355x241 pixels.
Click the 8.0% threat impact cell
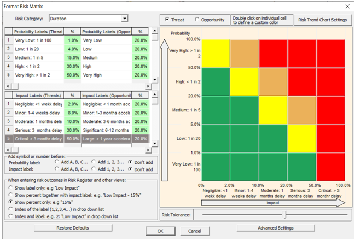pos(72,113)
